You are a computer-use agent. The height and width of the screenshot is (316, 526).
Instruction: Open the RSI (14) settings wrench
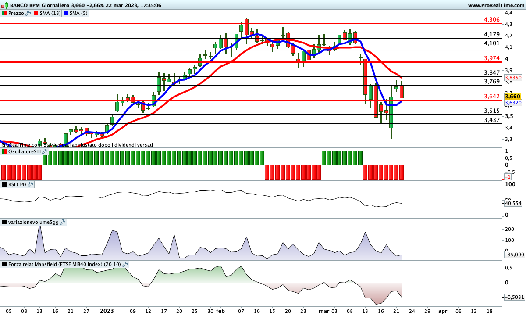[30, 184]
